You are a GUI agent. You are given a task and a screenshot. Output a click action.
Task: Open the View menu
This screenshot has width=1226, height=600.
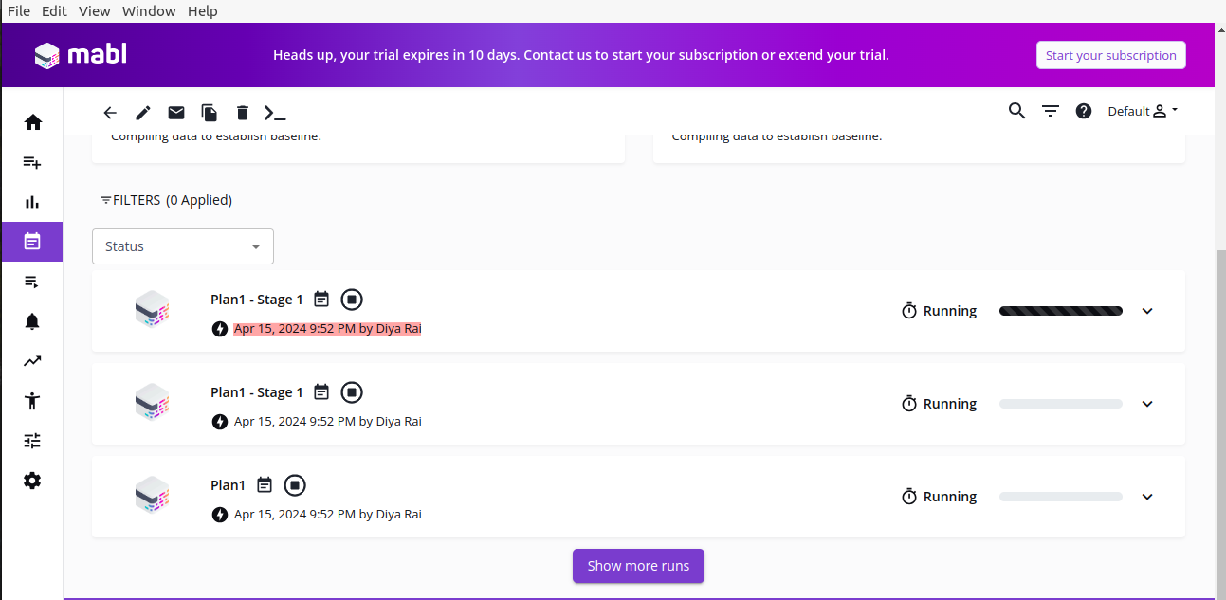[95, 11]
